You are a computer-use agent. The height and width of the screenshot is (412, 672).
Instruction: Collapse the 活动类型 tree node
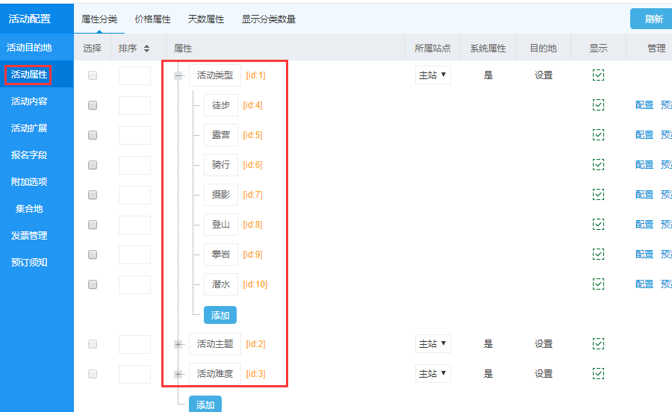click(x=178, y=75)
